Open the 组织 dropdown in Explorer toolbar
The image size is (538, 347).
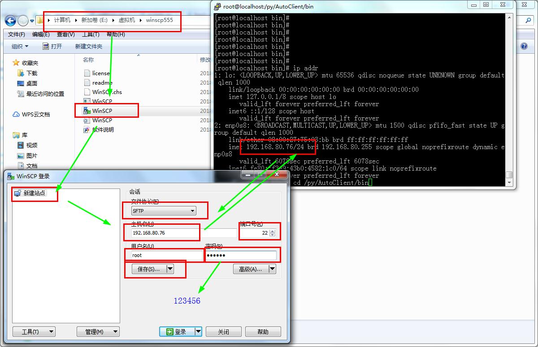pos(20,46)
